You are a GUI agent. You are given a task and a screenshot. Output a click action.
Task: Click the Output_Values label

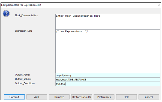23,79
